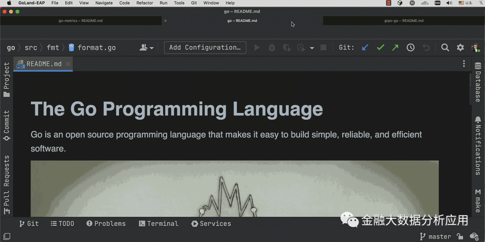485x242 pixels.
Task: Click the Git commit checkmark icon
Action: [380, 48]
